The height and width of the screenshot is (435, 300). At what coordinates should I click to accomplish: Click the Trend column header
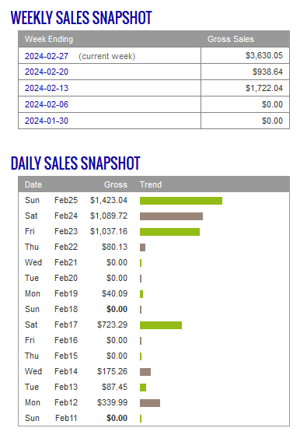click(151, 184)
